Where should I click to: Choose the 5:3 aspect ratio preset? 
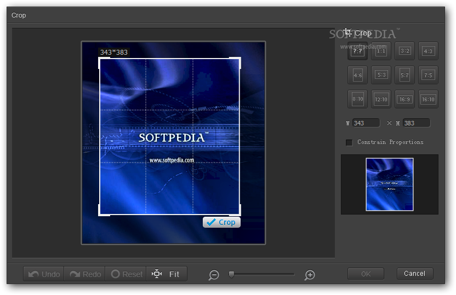[x=381, y=75]
